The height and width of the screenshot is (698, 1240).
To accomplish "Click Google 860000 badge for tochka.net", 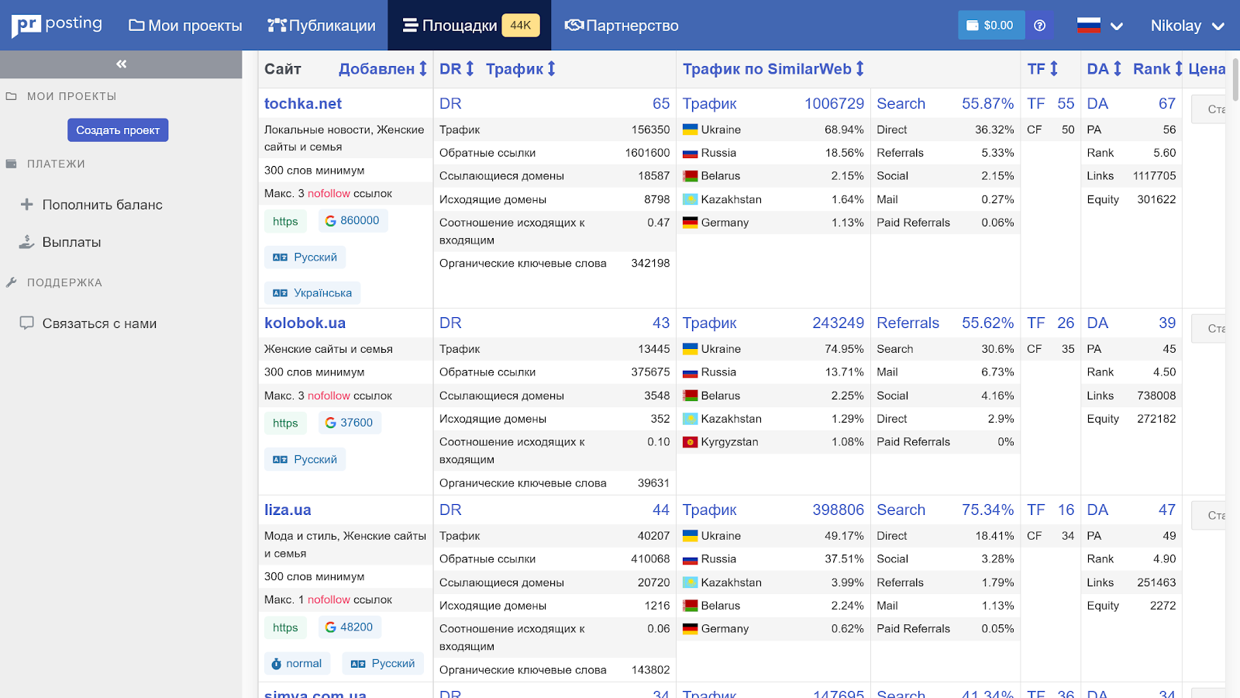I will (353, 221).
